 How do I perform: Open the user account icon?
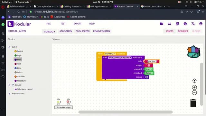point(201,24)
